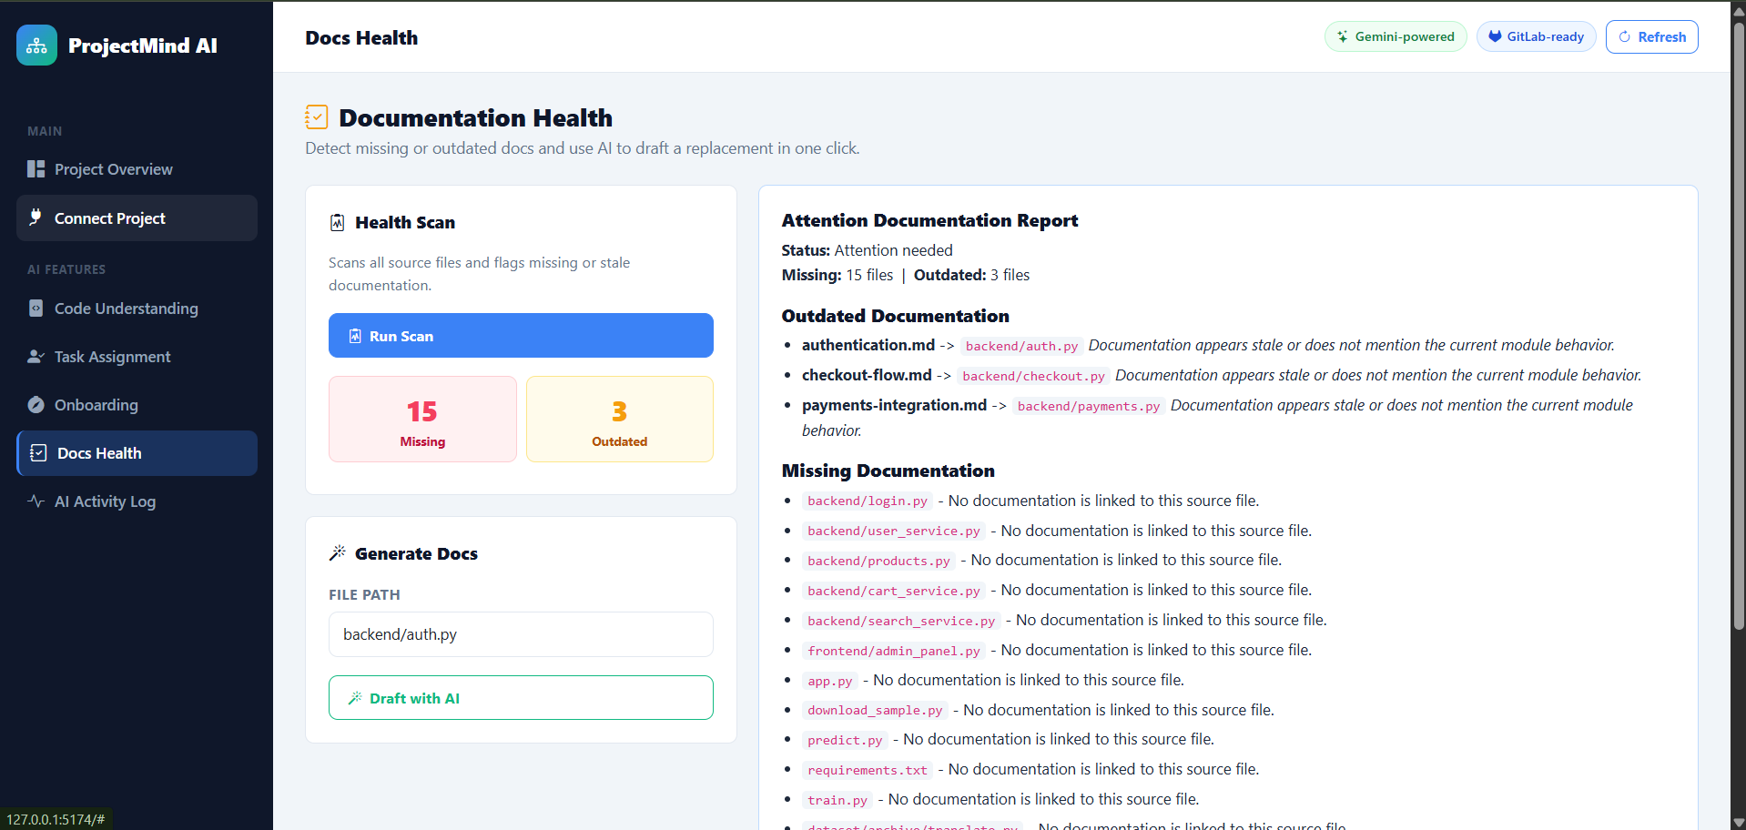1746x830 pixels.
Task: Click the Project Overview grid icon
Action: coord(36,169)
